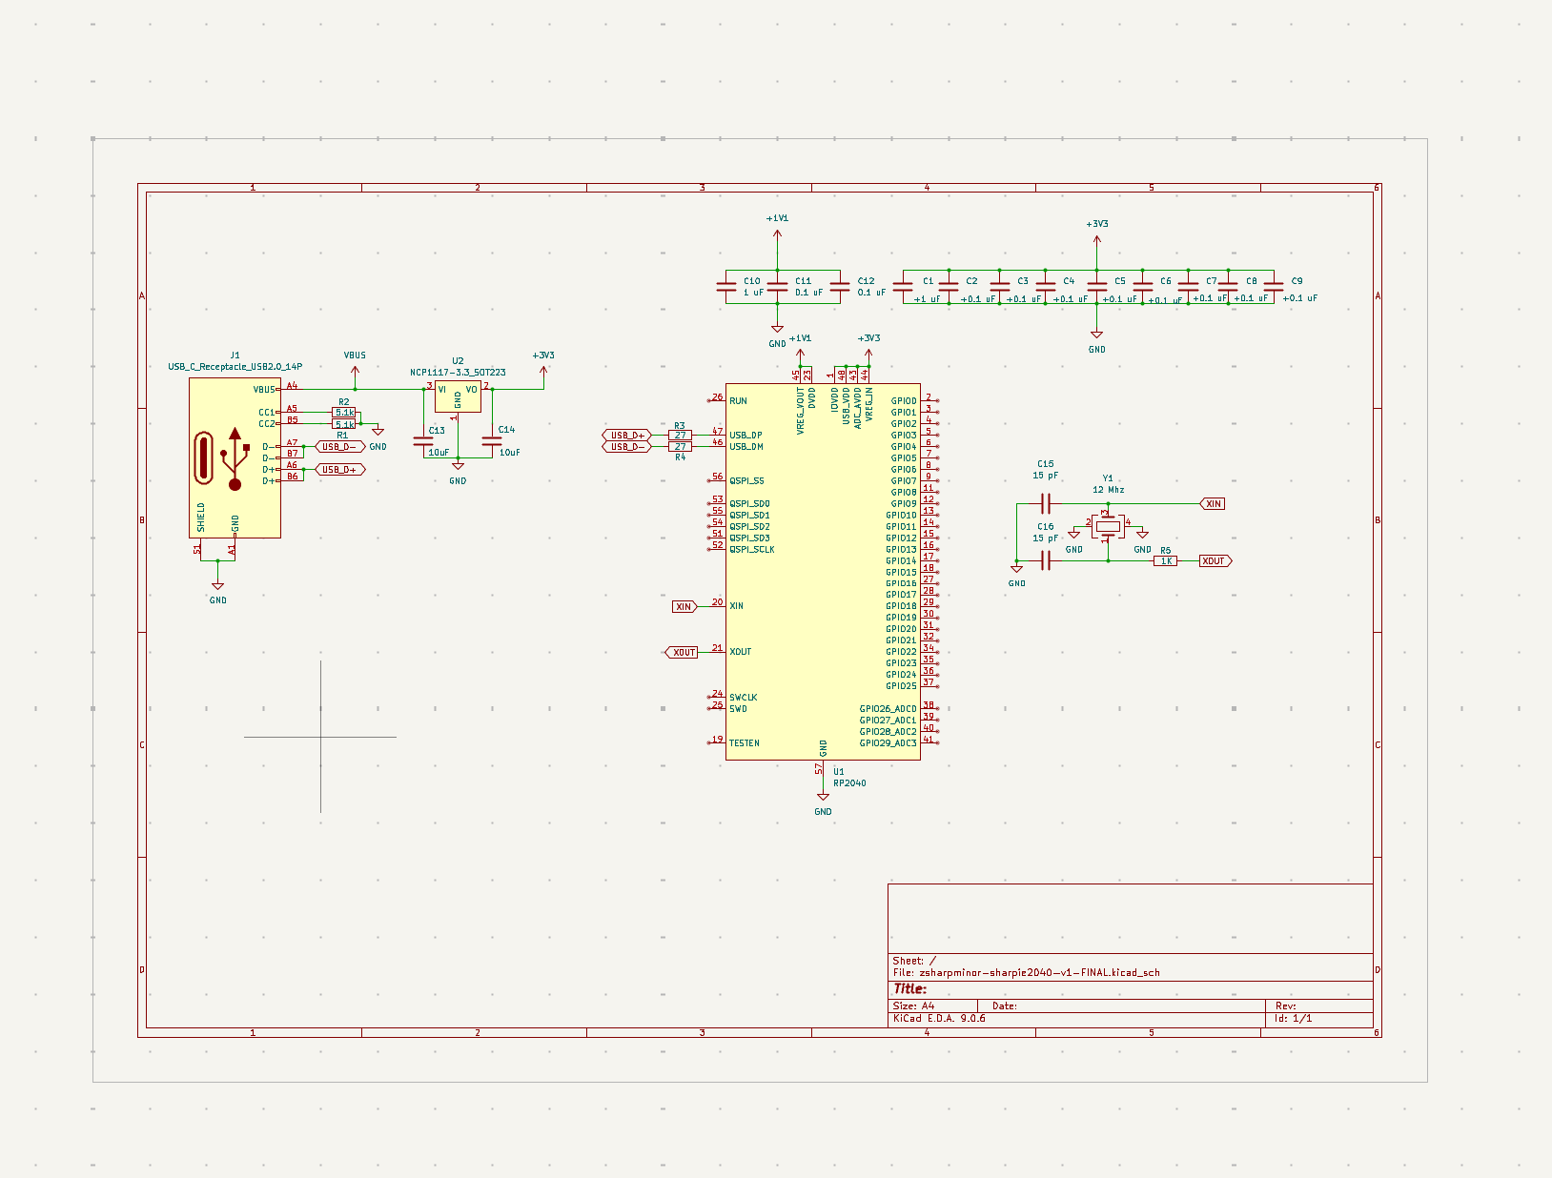
Task: Click the USB_D- label at the J1 connector
Action: click(339, 447)
